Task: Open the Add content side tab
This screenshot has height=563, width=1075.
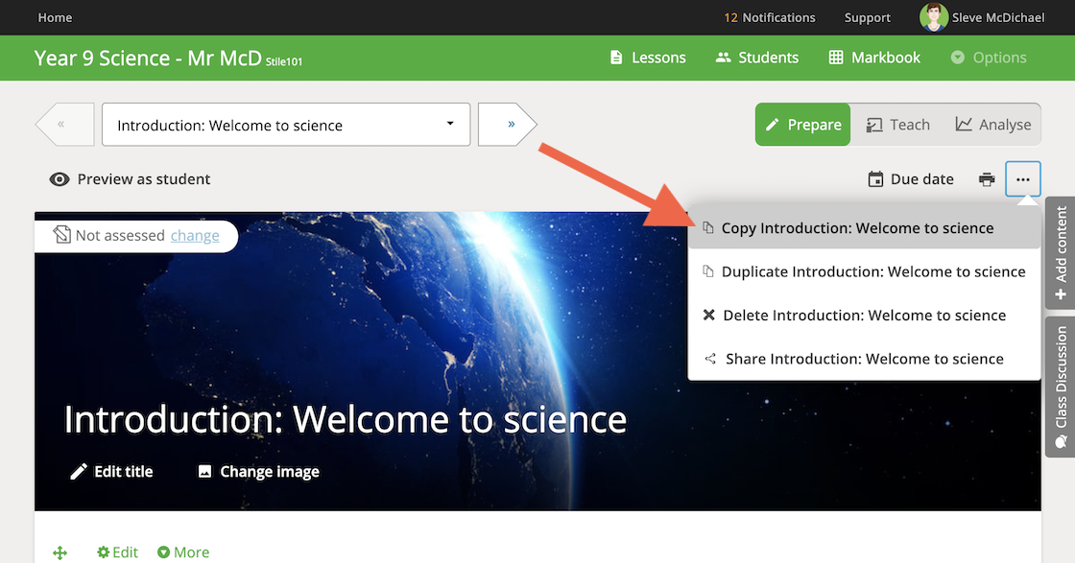Action: 1061,253
